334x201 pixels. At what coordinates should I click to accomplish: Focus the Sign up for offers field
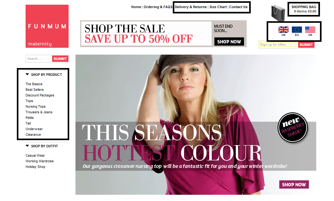click(278, 45)
